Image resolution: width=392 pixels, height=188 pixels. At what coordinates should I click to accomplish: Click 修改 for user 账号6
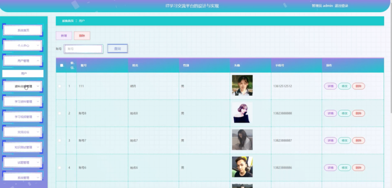click(345, 168)
